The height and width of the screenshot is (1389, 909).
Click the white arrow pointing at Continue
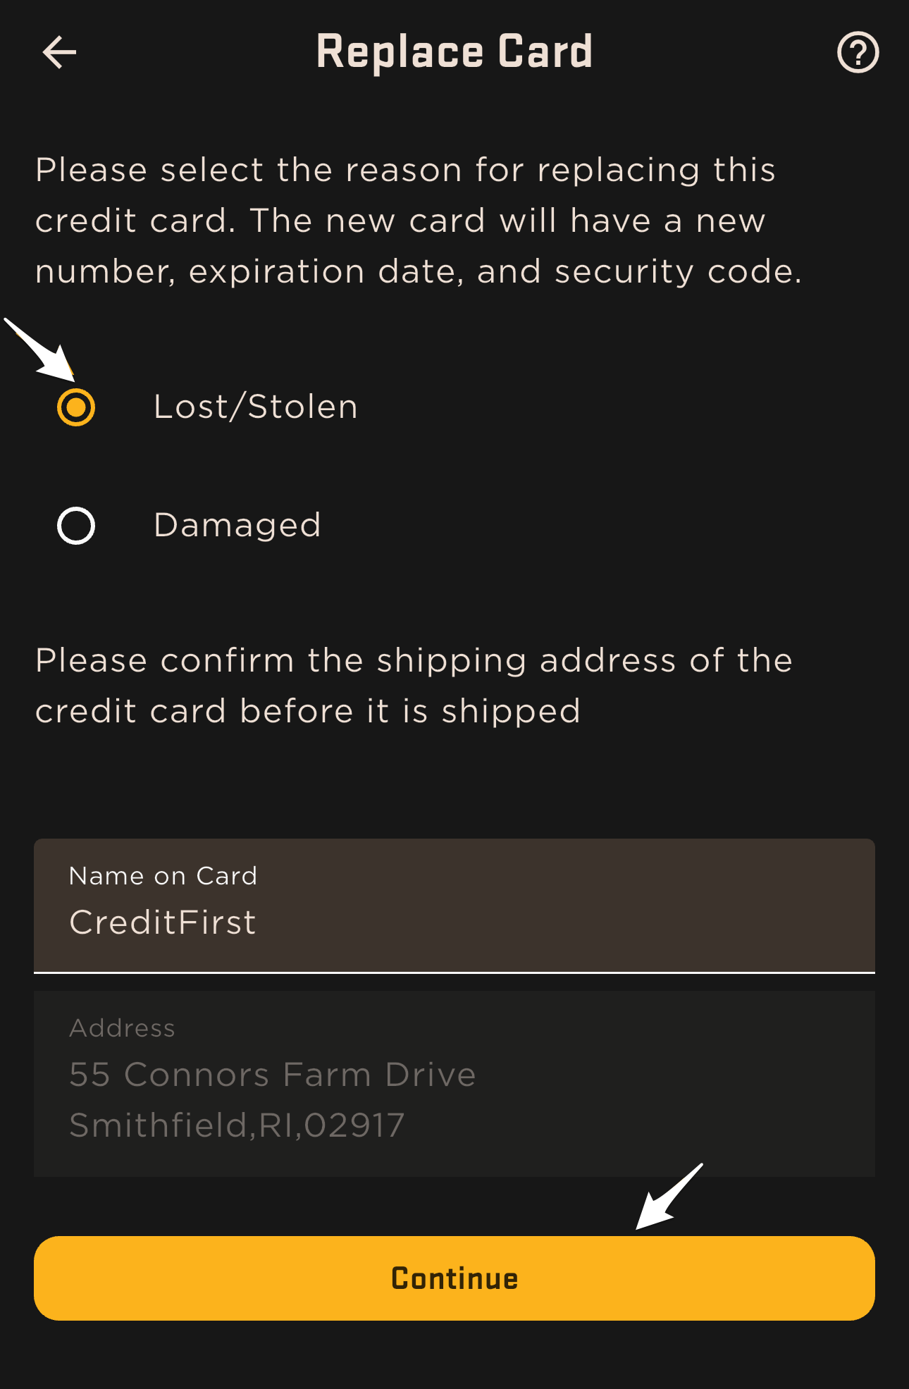point(669,1197)
